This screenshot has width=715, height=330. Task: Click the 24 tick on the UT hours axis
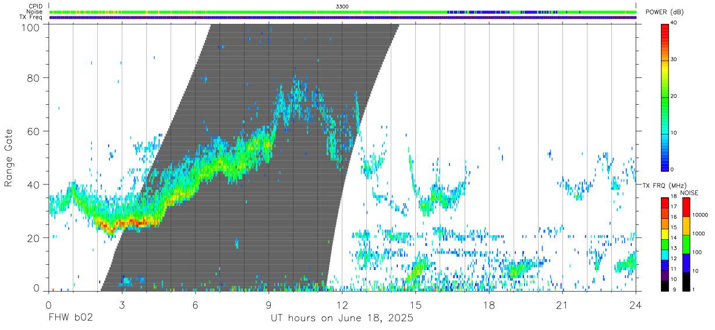[636, 305]
